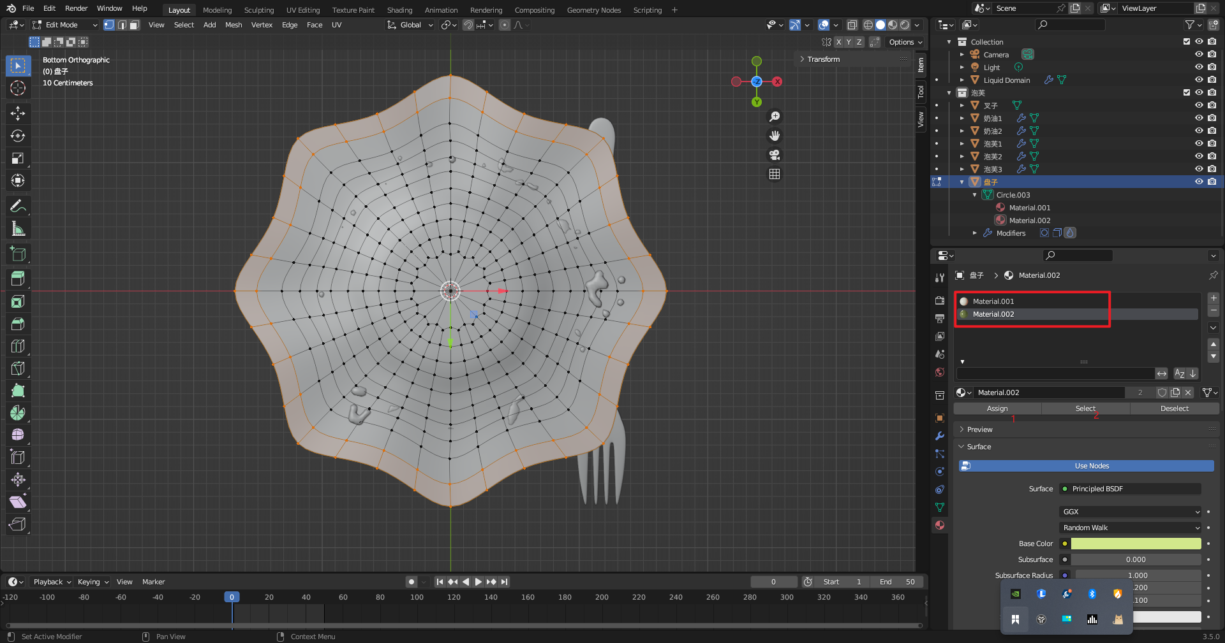Switch to Geometry Nodes workspace tab

click(593, 10)
